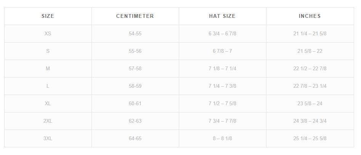Viewport: 361px width, 155px height.
Task: Select the S size cell
Action: 48,51
